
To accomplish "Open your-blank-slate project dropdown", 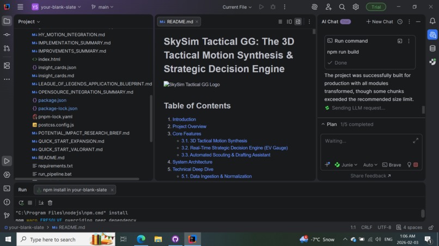I will click(x=56, y=7).
